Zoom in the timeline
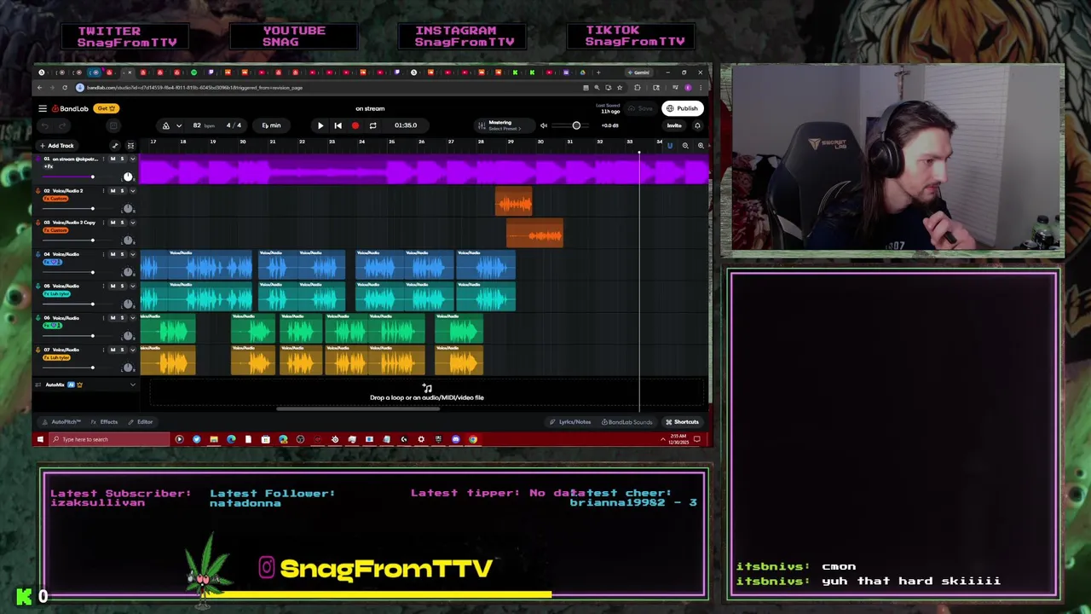The height and width of the screenshot is (614, 1091). point(701,146)
